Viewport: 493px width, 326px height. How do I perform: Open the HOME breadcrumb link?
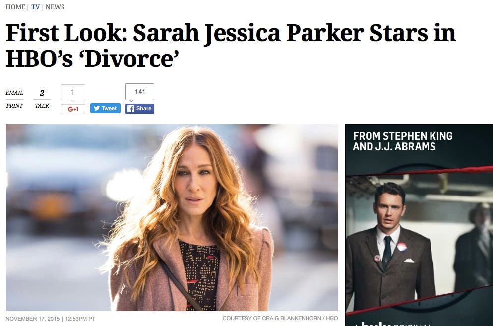(x=15, y=7)
